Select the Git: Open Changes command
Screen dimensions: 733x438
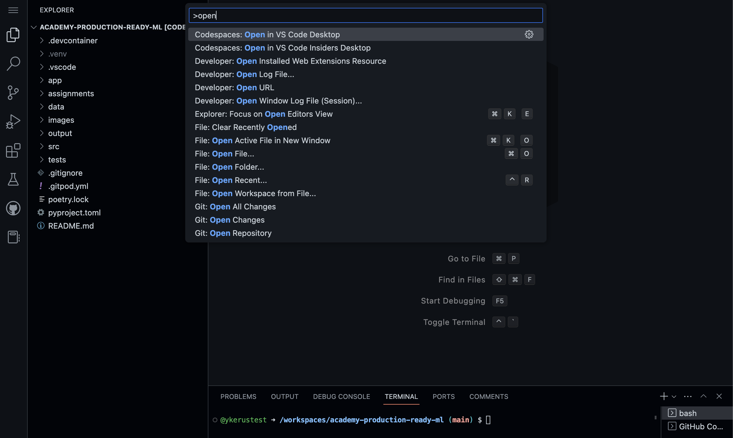click(x=229, y=220)
